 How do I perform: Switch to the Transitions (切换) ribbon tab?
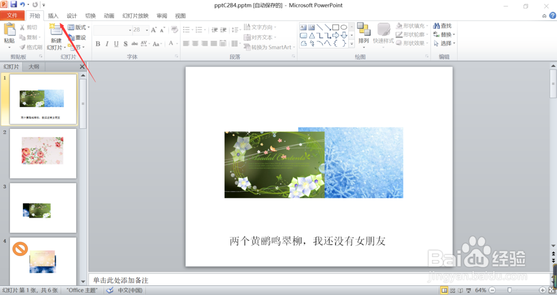[x=90, y=16]
